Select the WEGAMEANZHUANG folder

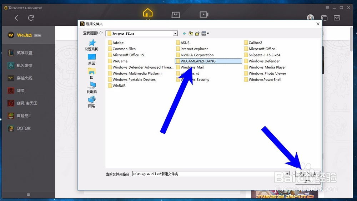[x=208, y=61]
